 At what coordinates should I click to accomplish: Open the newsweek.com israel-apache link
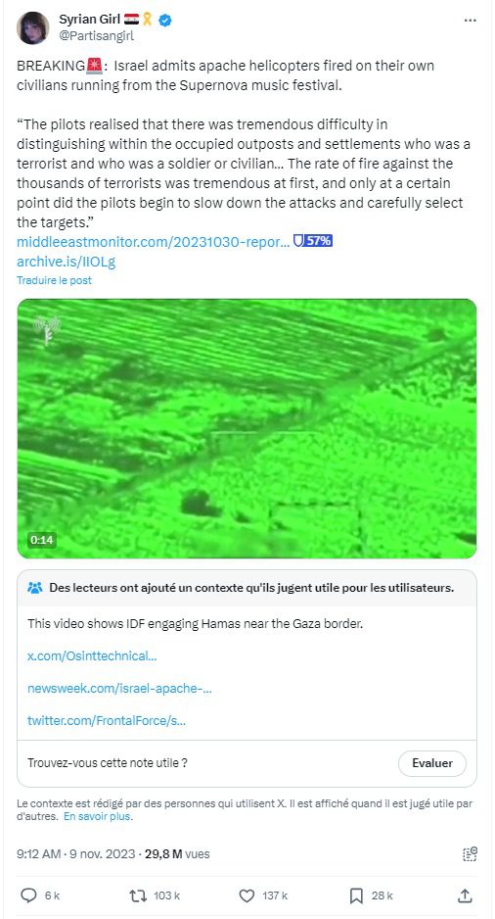tap(119, 688)
